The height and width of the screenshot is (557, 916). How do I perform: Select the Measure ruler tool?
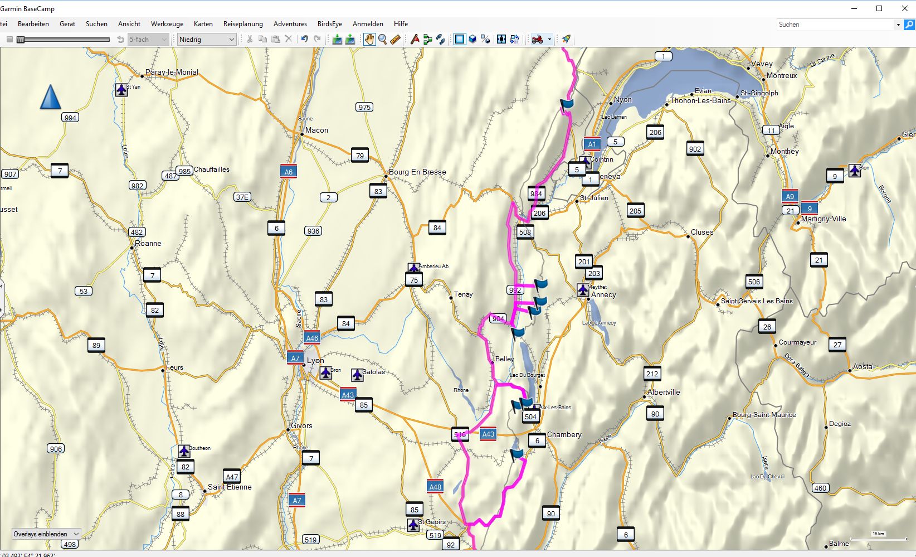[395, 39]
